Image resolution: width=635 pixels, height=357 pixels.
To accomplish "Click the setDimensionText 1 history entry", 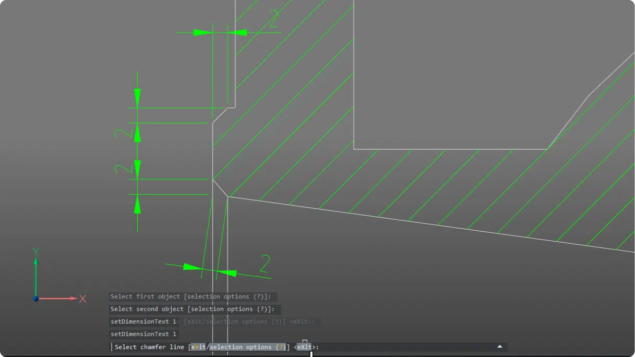I will (143, 334).
